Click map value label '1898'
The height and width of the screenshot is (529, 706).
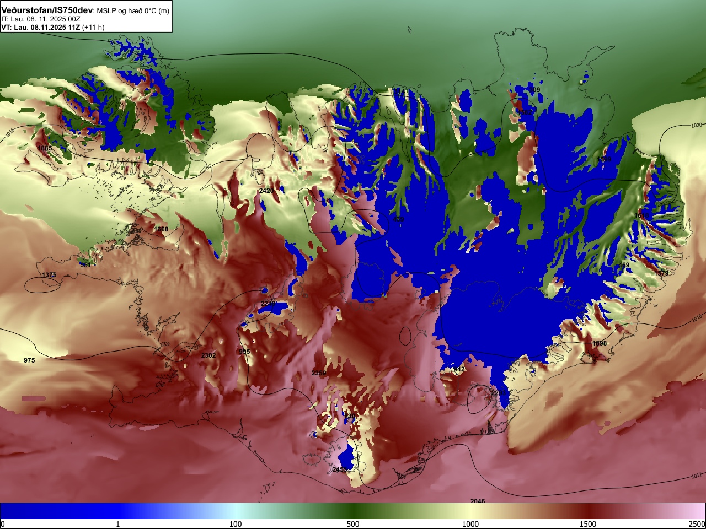(600, 343)
